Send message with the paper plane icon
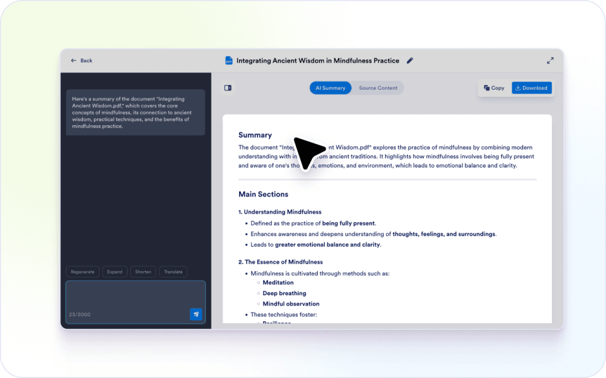The height and width of the screenshot is (378, 606). (196, 314)
